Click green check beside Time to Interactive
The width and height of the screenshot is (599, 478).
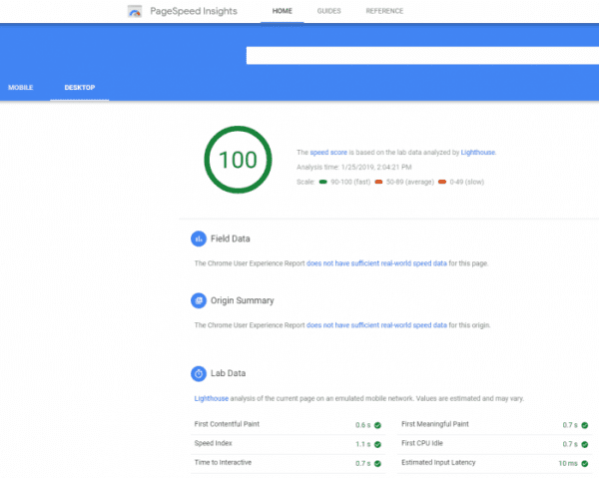coord(377,463)
